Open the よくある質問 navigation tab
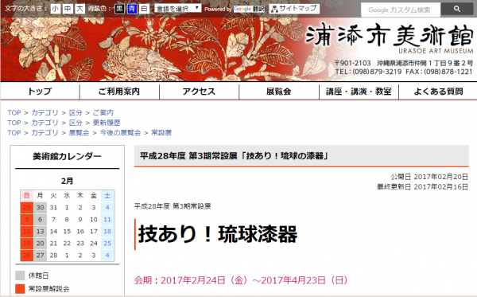Screen dimensions: 477x297 point(438,91)
